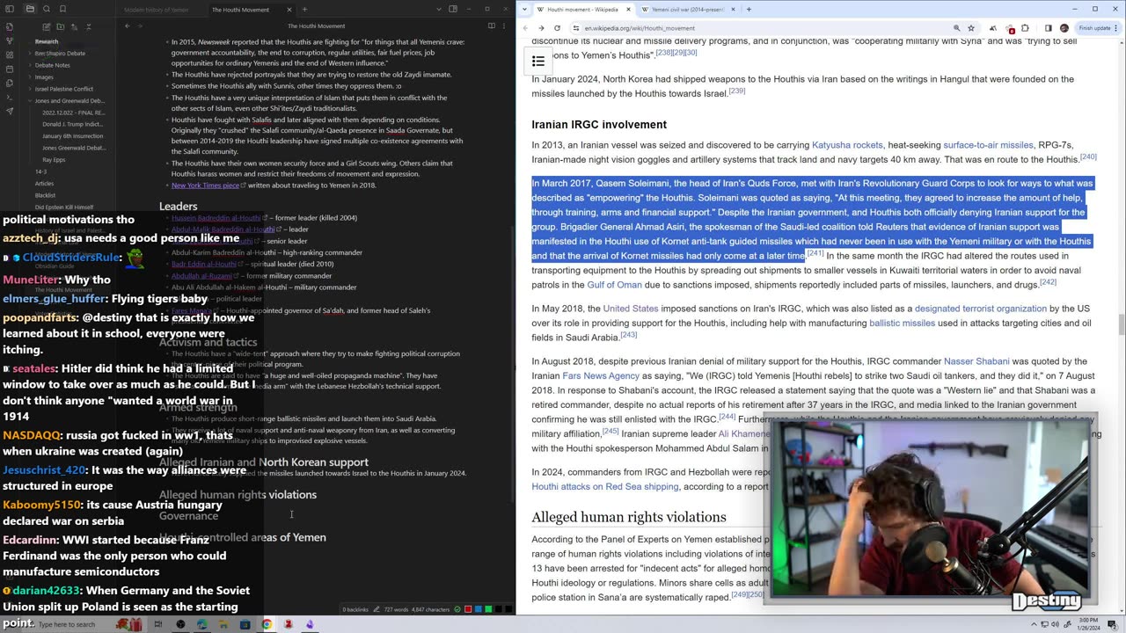Screen dimensions: 1126x633
Task: Navigate forward in Obsidian note
Action: coord(140,26)
